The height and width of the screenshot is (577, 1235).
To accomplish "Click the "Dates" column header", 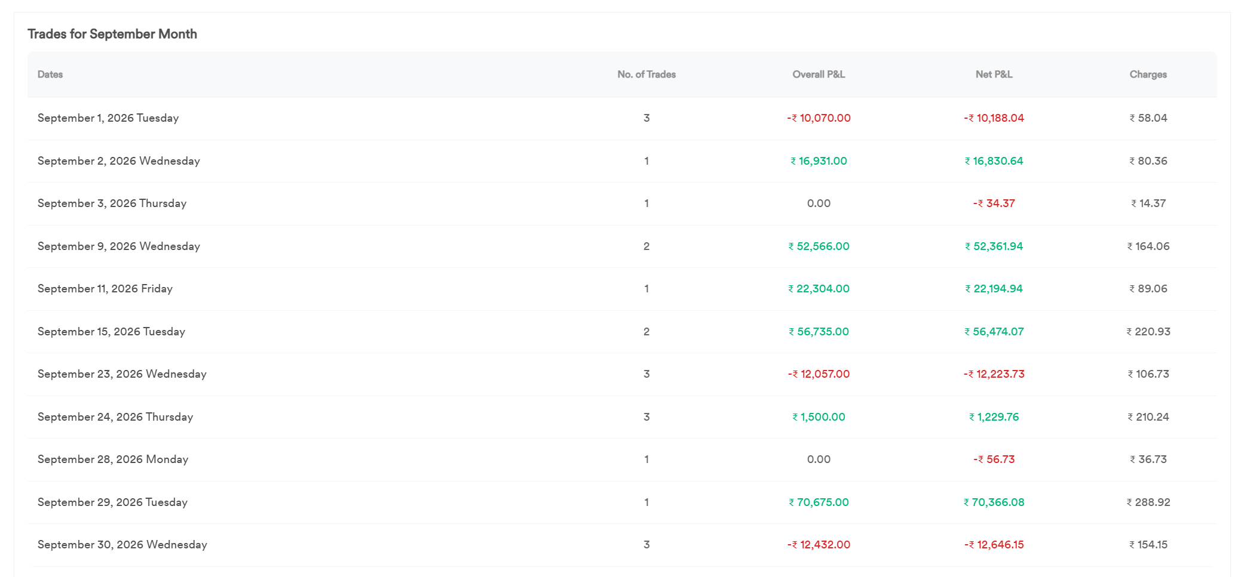I will coord(50,75).
